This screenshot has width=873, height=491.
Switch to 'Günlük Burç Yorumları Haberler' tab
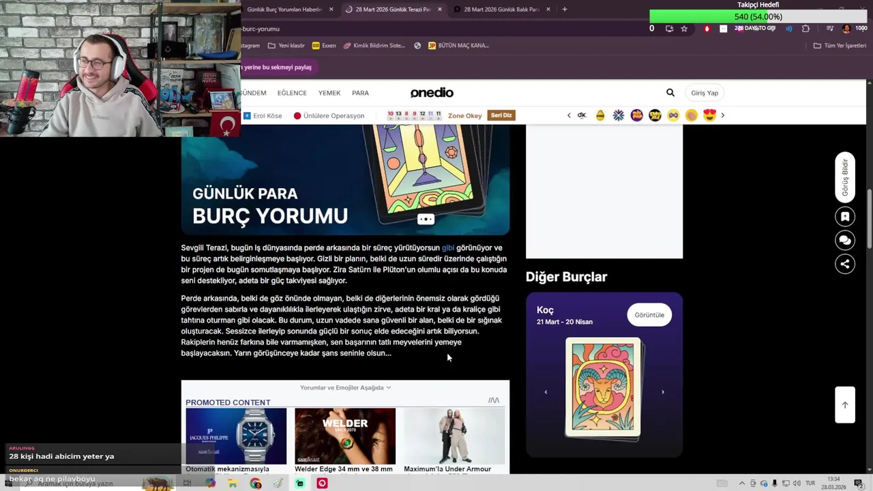tap(288, 10)
